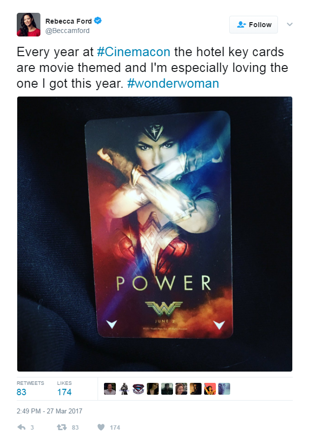View the 174 likes list

64,389
